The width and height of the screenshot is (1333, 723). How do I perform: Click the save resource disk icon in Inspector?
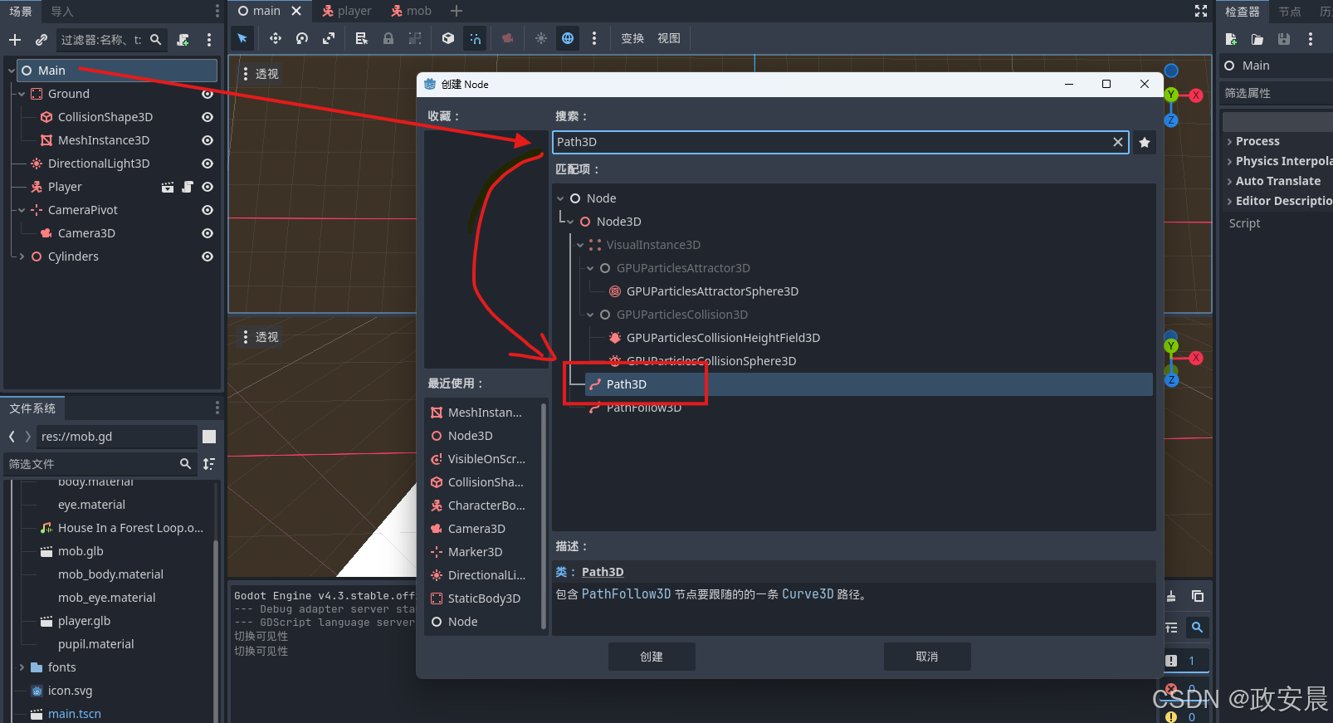1284,39
